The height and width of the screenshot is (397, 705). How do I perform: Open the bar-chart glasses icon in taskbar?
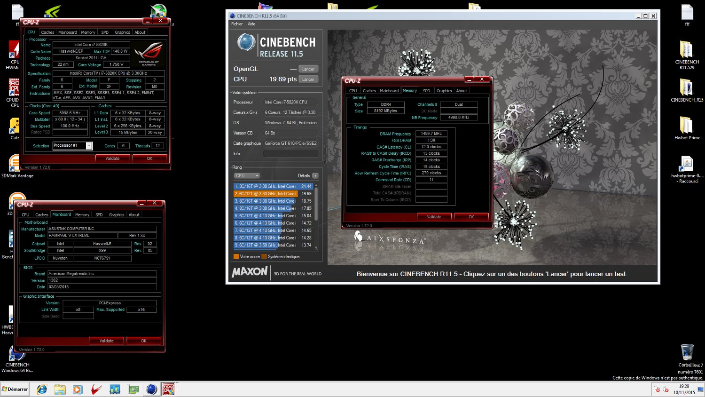click(115, 389)
